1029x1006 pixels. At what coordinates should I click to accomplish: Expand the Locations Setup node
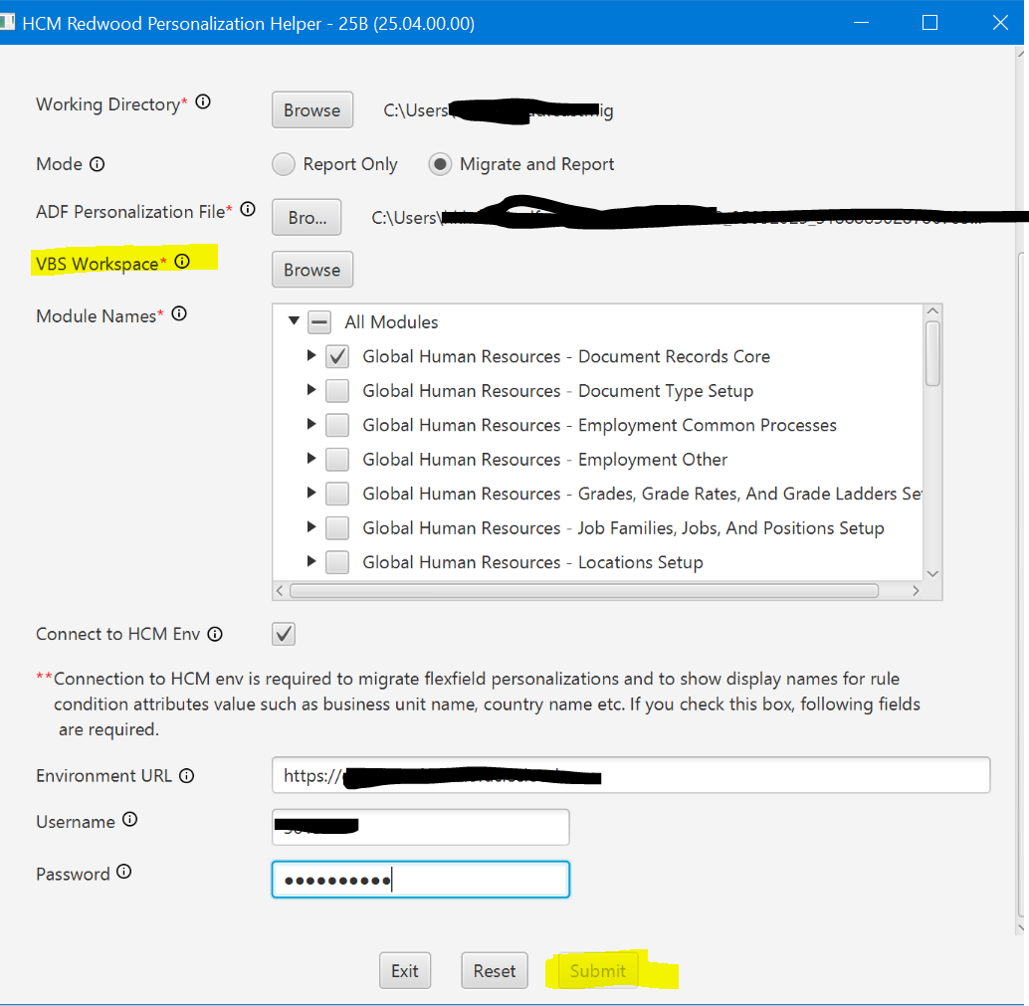[x=311, y=561]
